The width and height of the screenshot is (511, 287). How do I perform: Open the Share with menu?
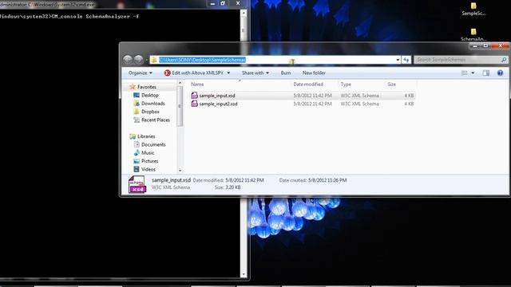tap(255, 73)
